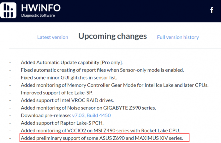
Task: Open the Full version history tab
Action: coord(178,37)
